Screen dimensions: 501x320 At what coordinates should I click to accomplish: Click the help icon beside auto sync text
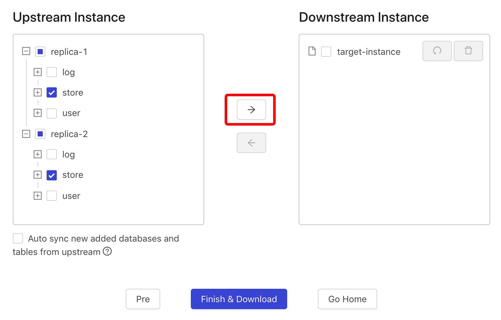[x=107, y=251]
